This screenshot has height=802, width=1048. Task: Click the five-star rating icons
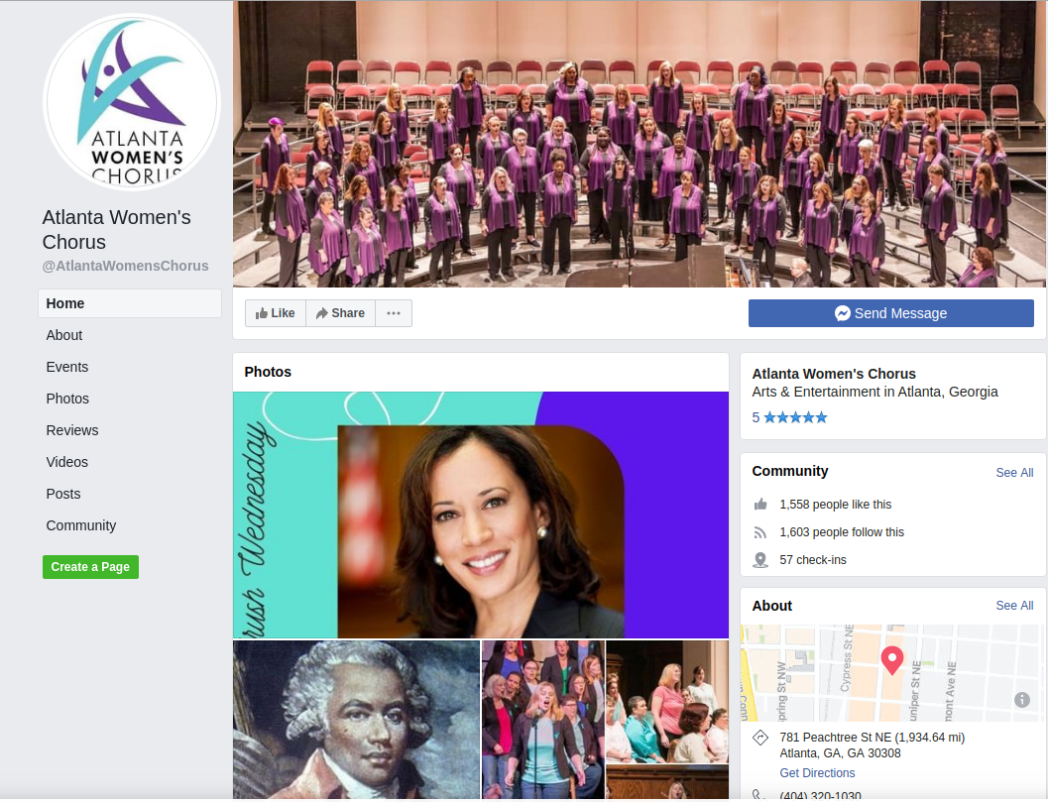795,417
